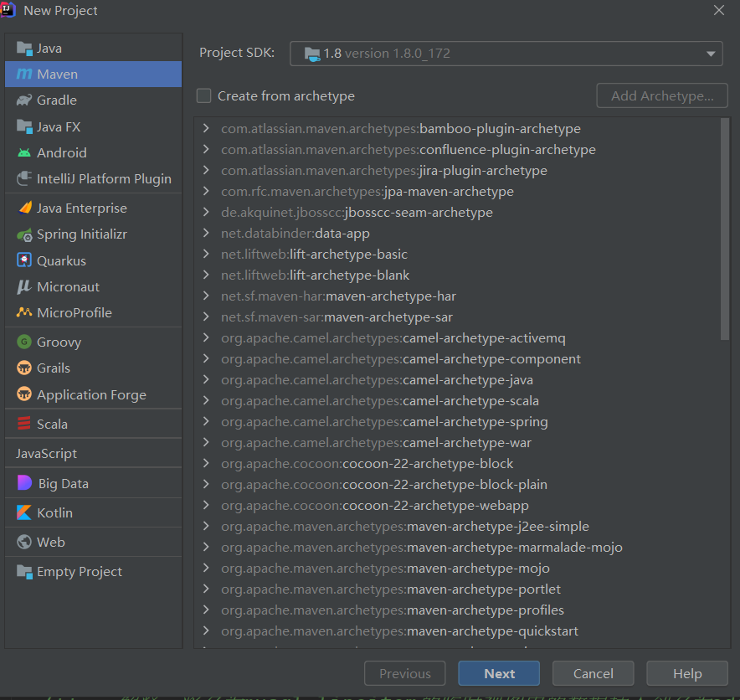
Task: Click the Web globe icon
Action: pyautogui.click(x=24, y=542)
